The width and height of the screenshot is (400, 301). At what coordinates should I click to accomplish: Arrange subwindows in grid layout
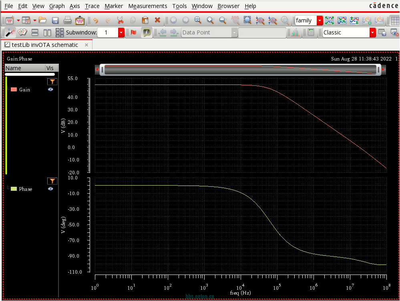59,32
